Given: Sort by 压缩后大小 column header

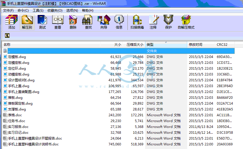Looking at the screenshot, I should (x=134, y=44).
